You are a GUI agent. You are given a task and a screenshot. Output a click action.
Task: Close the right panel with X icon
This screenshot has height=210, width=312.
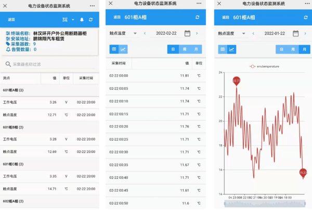coord(219,4)
